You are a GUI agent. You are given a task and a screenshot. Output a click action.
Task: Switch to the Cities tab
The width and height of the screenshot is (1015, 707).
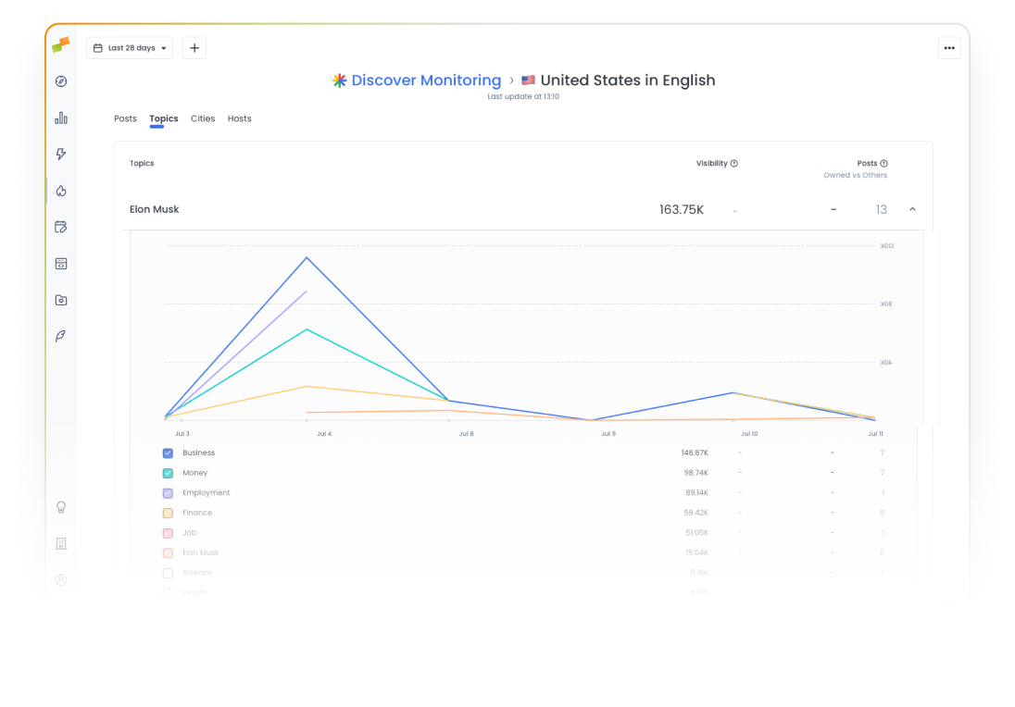[x=203, y=118]
